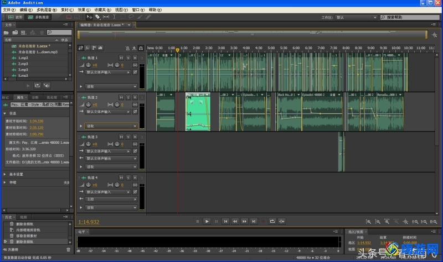Click Rewind in the transport controls

[x=235, y=222]
